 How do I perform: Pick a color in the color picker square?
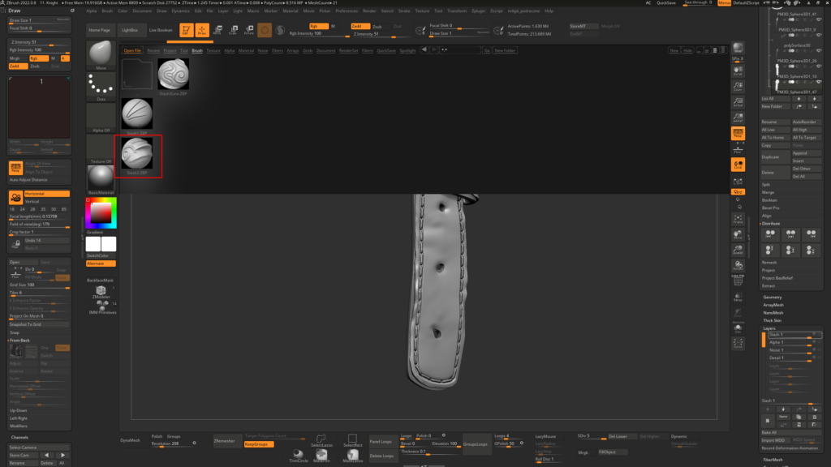pos(101,213)
